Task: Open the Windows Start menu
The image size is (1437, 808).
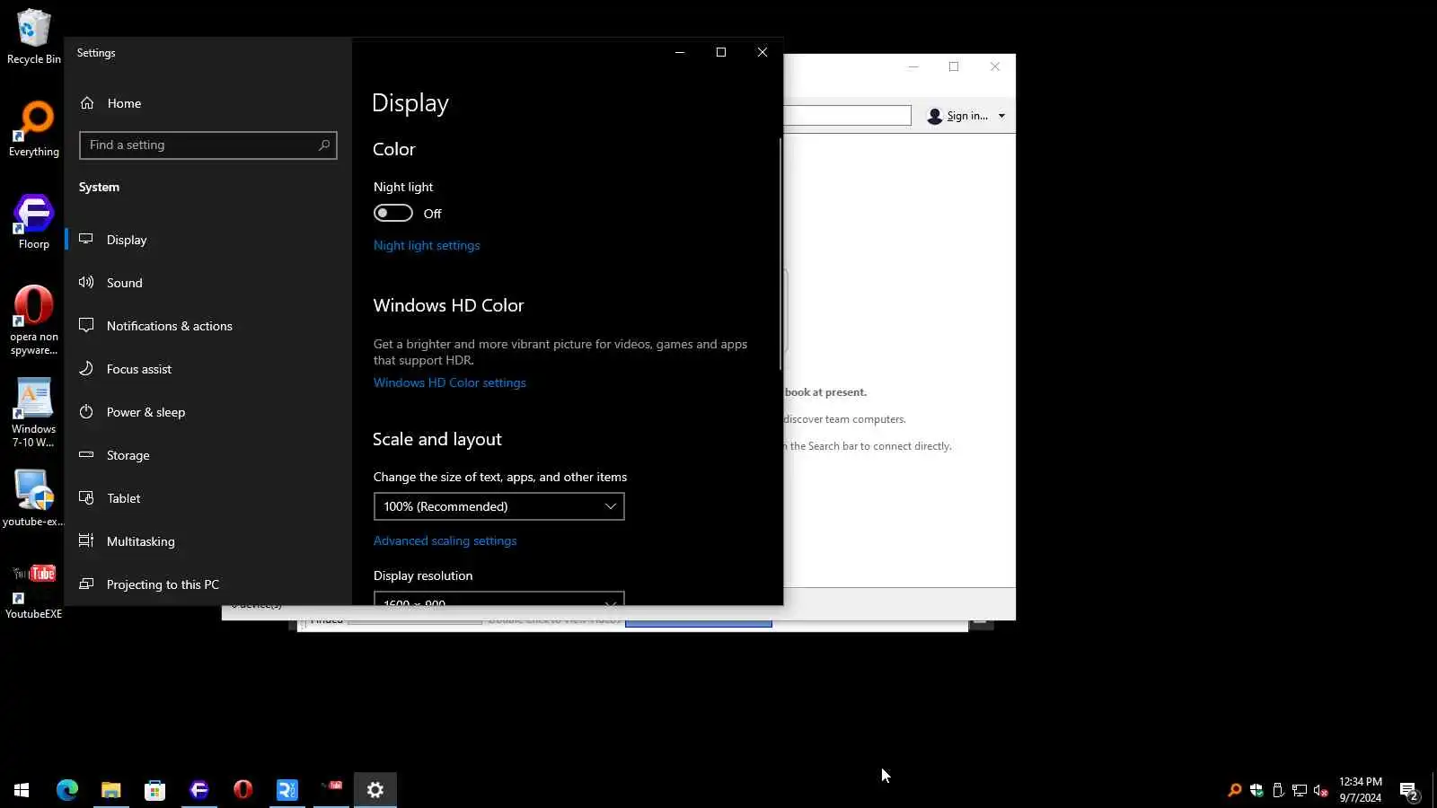Action: tap(22, 790)
